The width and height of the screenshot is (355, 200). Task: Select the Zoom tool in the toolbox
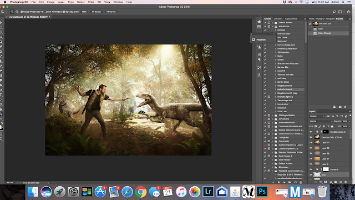pyautogui.click(x=1, y=114)
